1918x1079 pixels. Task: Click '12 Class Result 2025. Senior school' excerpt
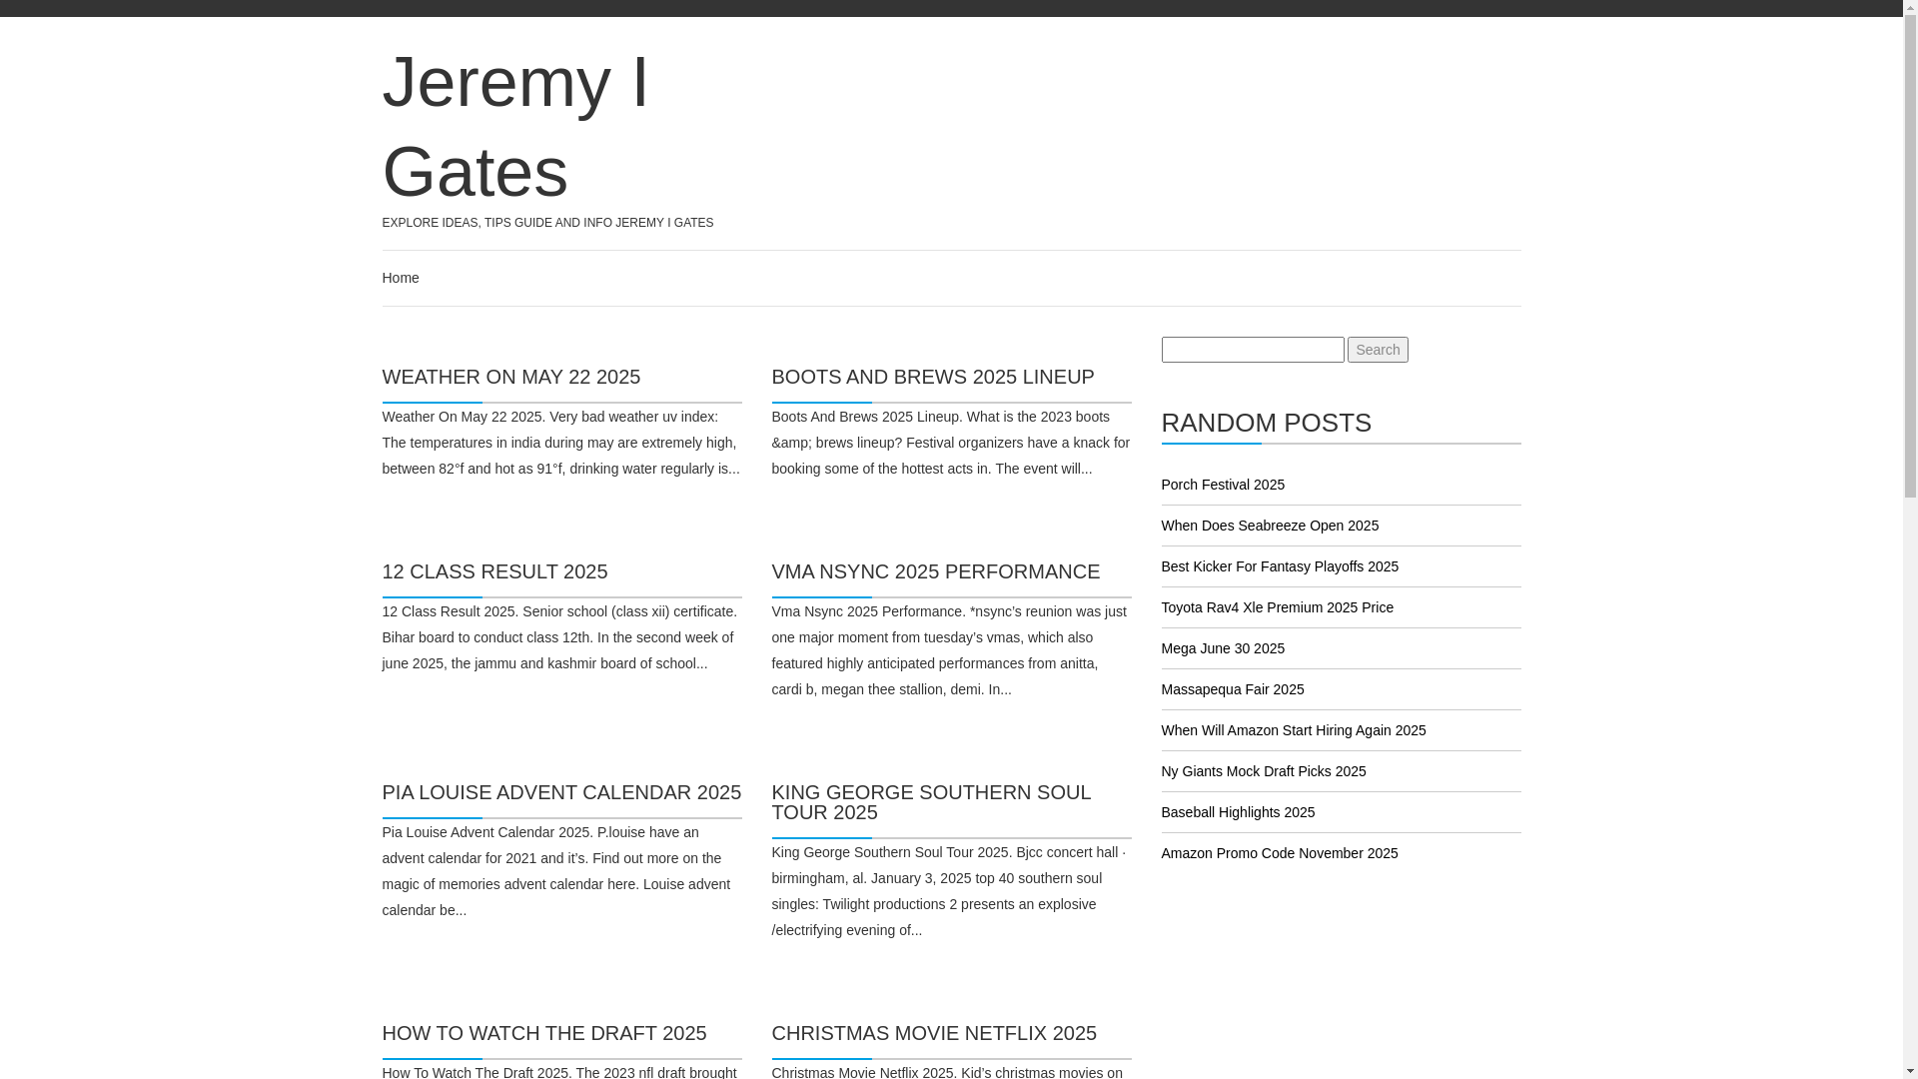click(559, 637)
